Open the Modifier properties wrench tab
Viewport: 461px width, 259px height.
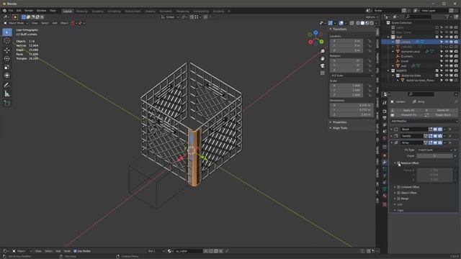(x=385, y=162)
